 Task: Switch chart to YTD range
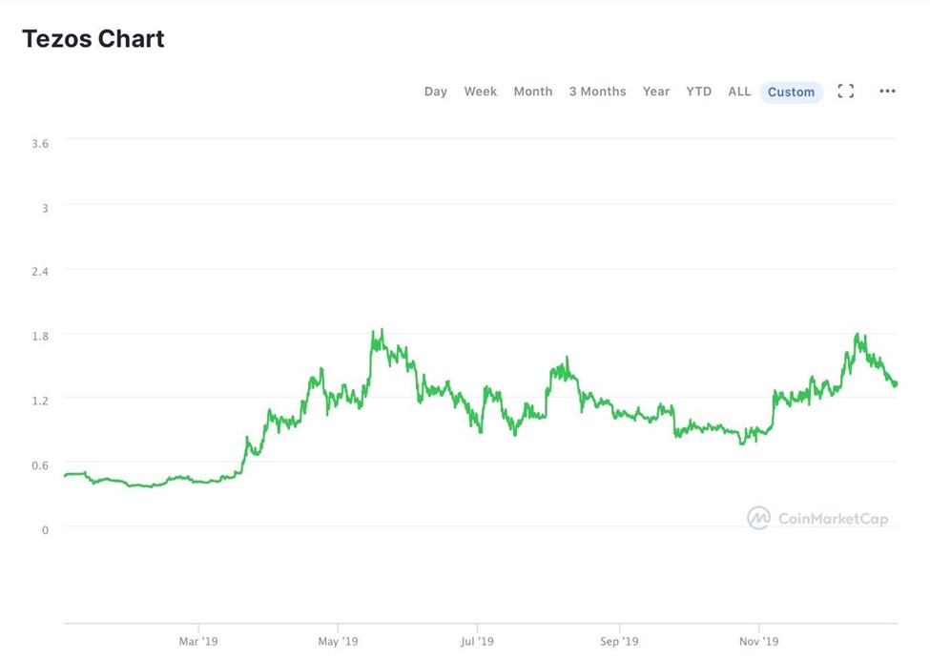point(698,92)
